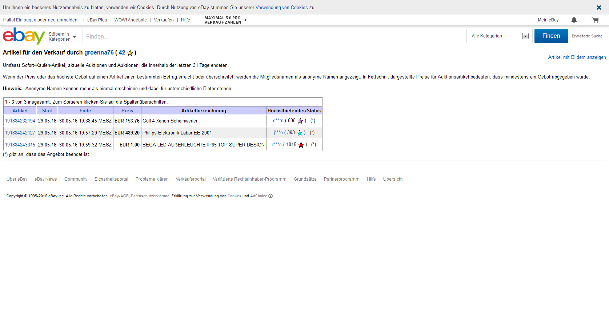Click the red star beside 1015
This screenshot has height=330, width=609.
coord(301,145)
